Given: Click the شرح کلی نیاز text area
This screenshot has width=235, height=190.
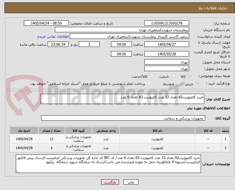Looking at the screenshot, I should click(x=122, y=99).
